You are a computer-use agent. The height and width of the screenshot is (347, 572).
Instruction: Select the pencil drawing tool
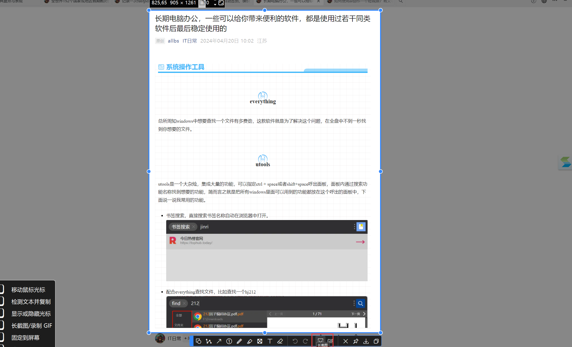pyautogui.click(x=239, y=341)
